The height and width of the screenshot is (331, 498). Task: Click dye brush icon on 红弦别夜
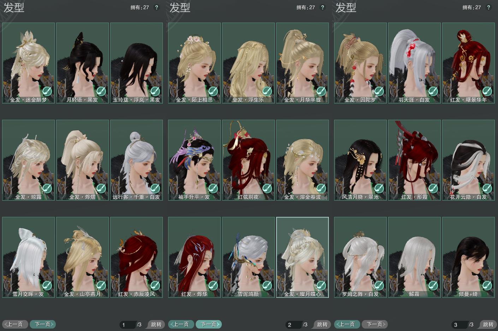tap(267, 189)
